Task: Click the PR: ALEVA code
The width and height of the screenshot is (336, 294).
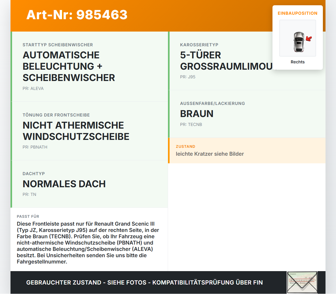Action: click(33, 88)
